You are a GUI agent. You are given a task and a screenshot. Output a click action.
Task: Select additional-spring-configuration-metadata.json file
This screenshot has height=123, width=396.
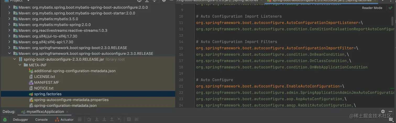pos(75,71)
